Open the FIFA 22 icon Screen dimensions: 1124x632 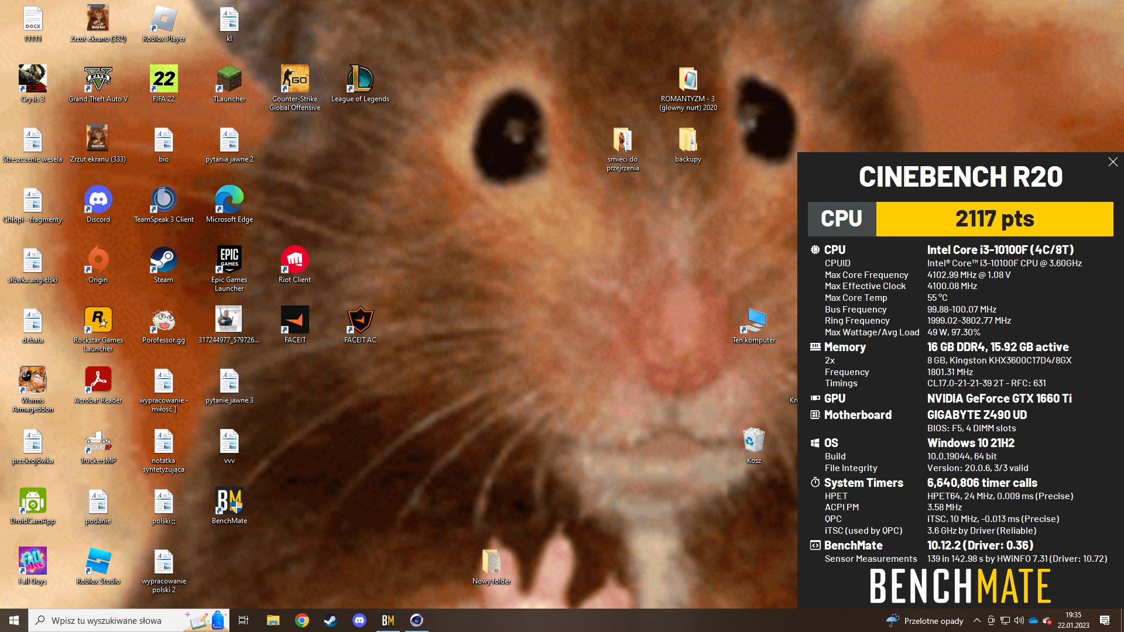click(x=163, y=84)
